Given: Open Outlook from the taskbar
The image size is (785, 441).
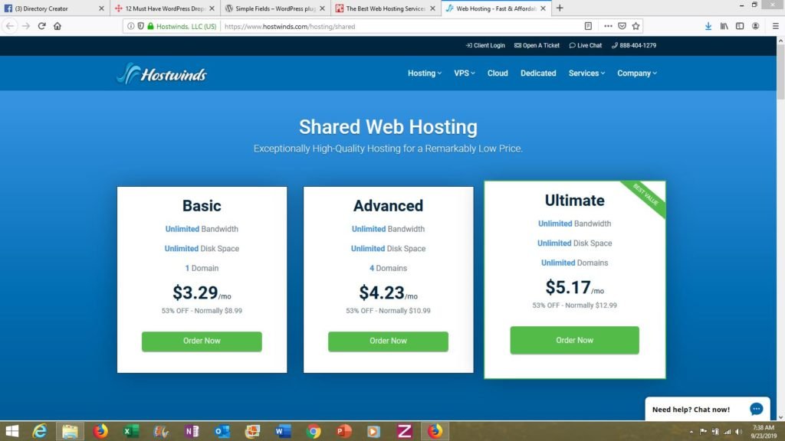Looking at the screenshot, I should pyautogui.click(x=222, y=431).
